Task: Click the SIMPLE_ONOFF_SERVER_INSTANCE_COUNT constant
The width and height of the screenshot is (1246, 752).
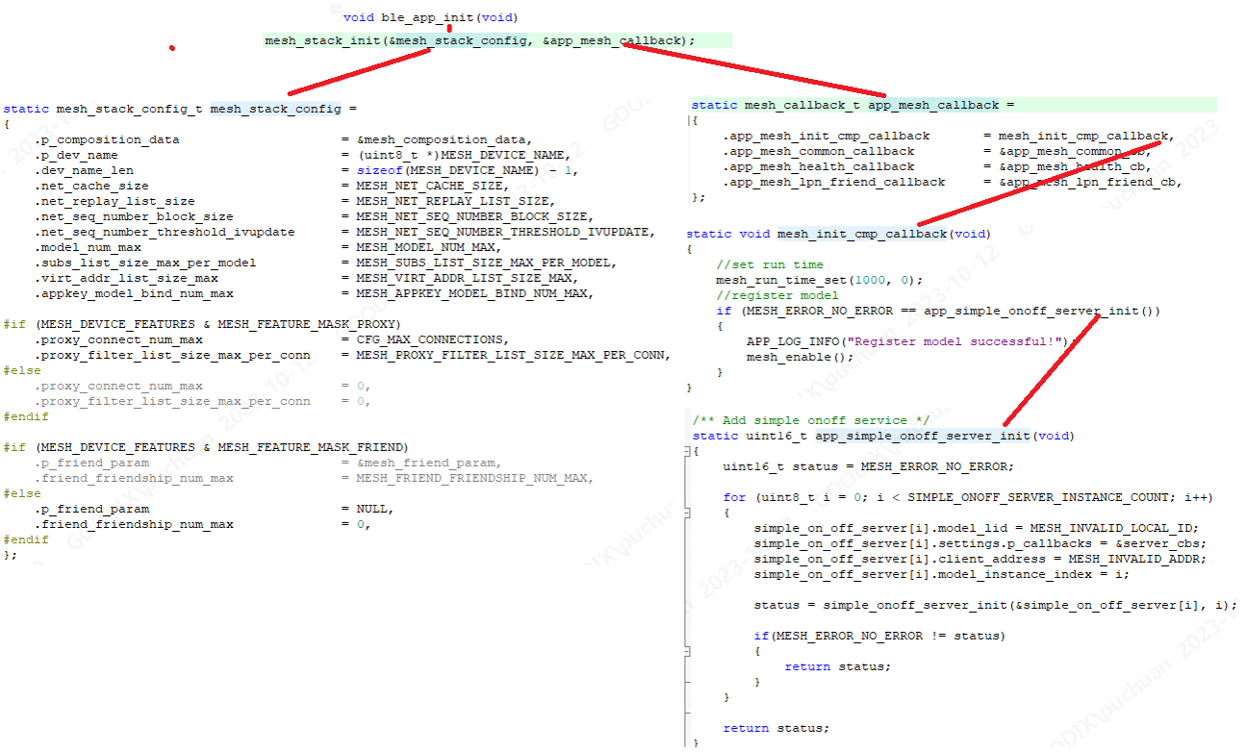Action: point(1036,497)
